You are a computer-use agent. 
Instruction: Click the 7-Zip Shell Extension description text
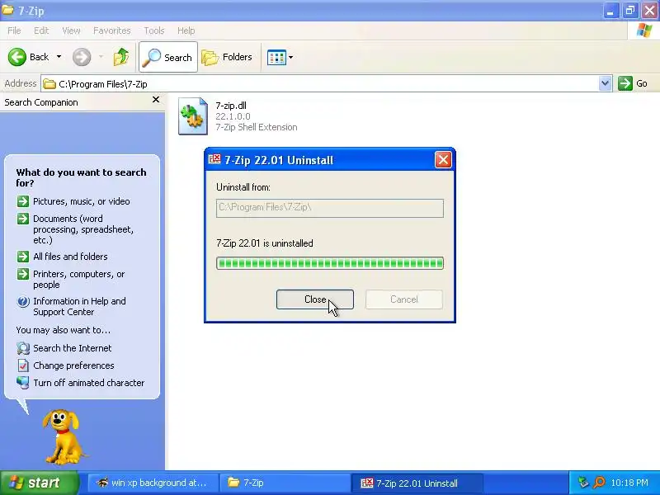pos(257,127)
